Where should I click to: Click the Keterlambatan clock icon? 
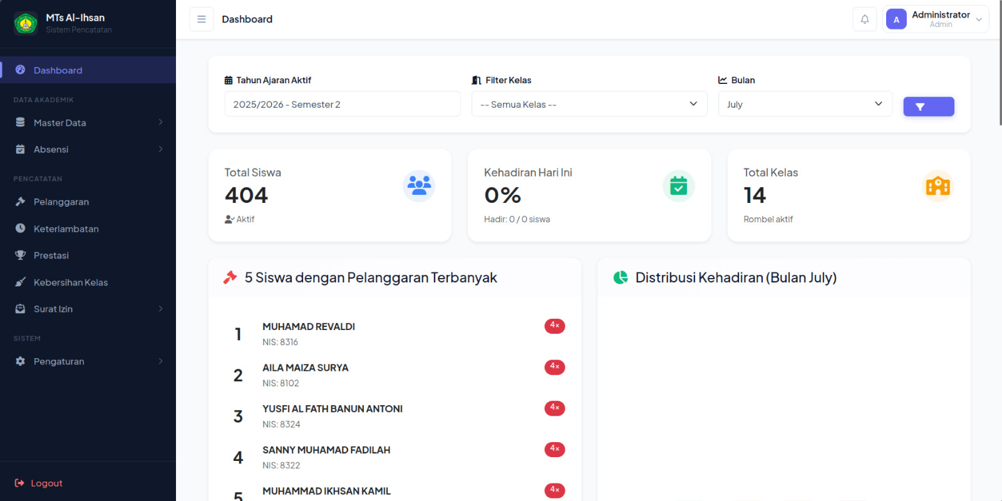pos(20,229)
